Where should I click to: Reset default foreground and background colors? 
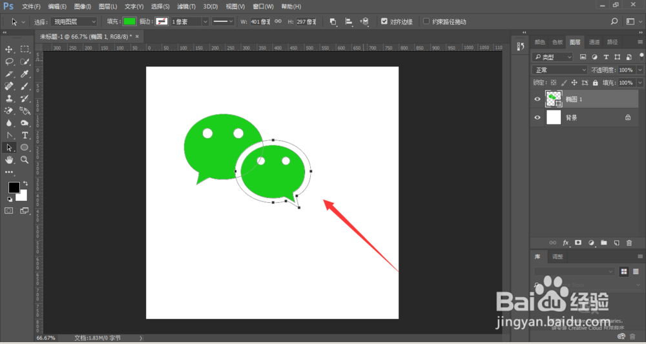click(10, 199)
